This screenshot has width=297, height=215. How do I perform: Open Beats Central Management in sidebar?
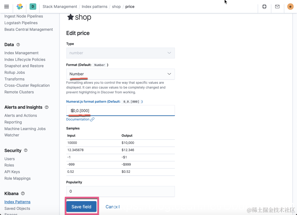pyautogui.click(x=29, y=30)
